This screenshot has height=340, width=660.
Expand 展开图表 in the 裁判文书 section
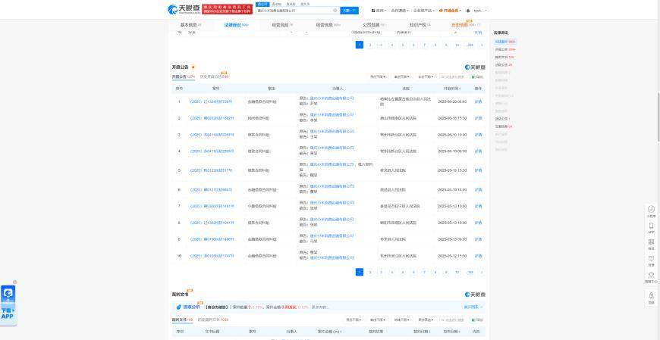click(x=473, y=307)
